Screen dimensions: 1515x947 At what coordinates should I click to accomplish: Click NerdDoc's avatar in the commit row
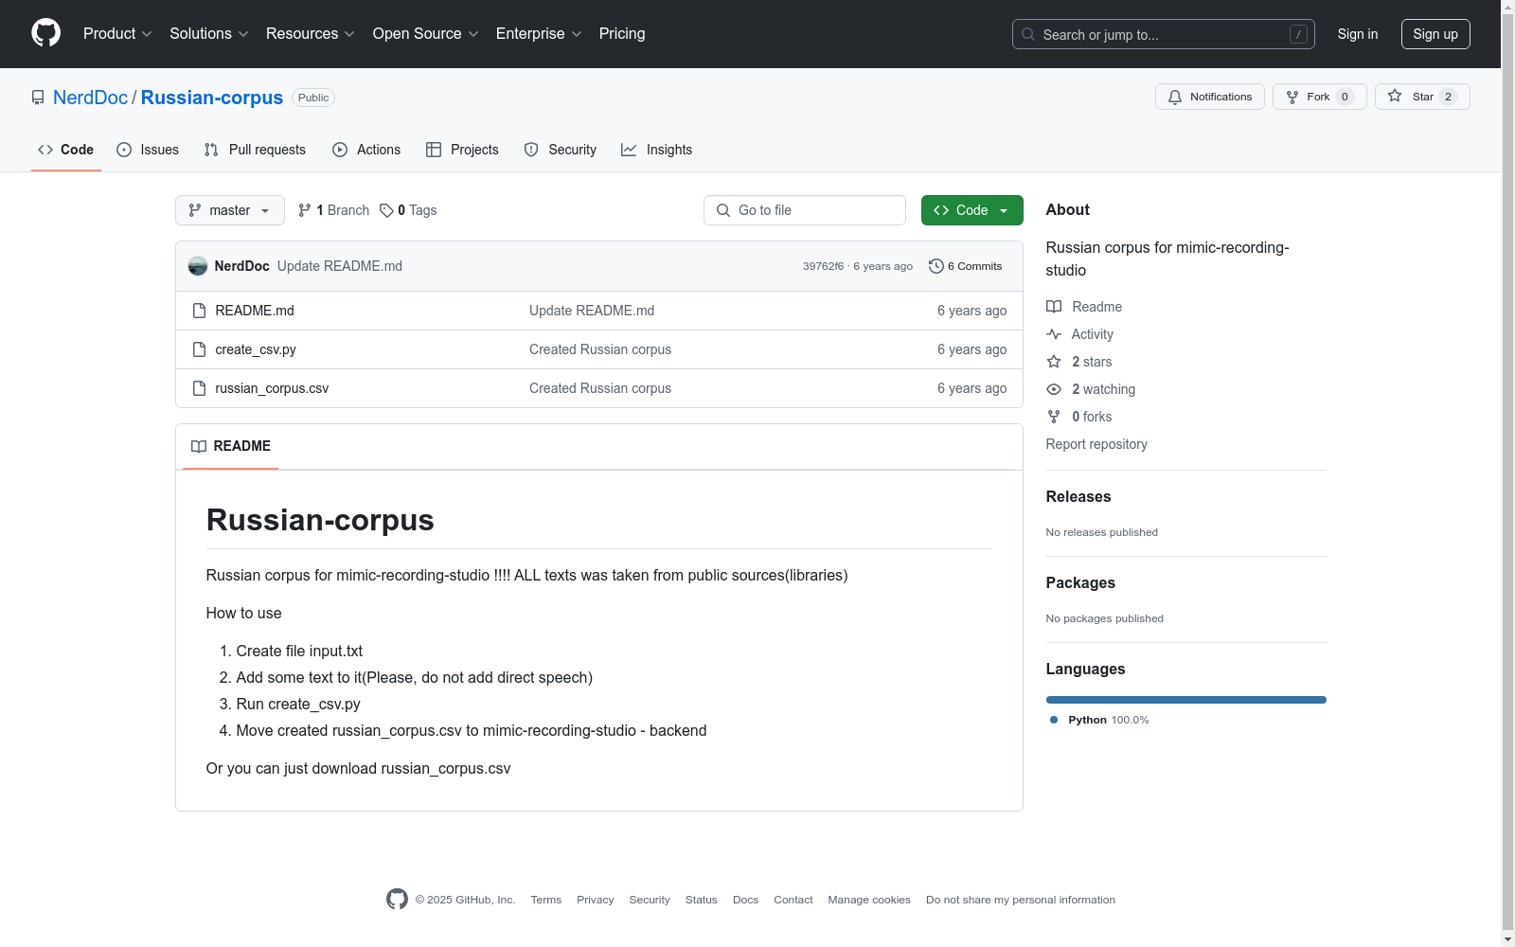click(x=198, y=266)
